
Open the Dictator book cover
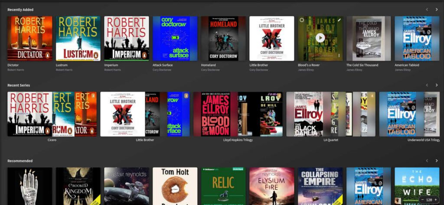pos(30,39)
